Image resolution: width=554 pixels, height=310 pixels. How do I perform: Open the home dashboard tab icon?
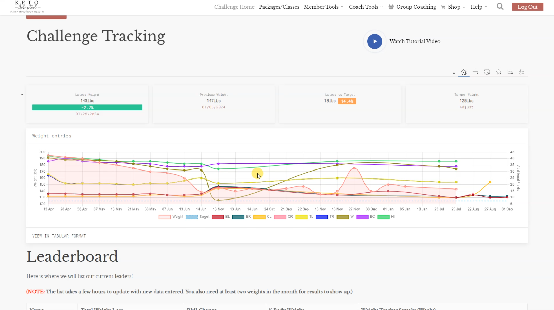[464, 72]
